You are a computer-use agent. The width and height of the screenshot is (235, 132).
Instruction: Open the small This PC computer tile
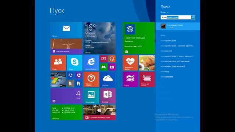pos(70,75)
